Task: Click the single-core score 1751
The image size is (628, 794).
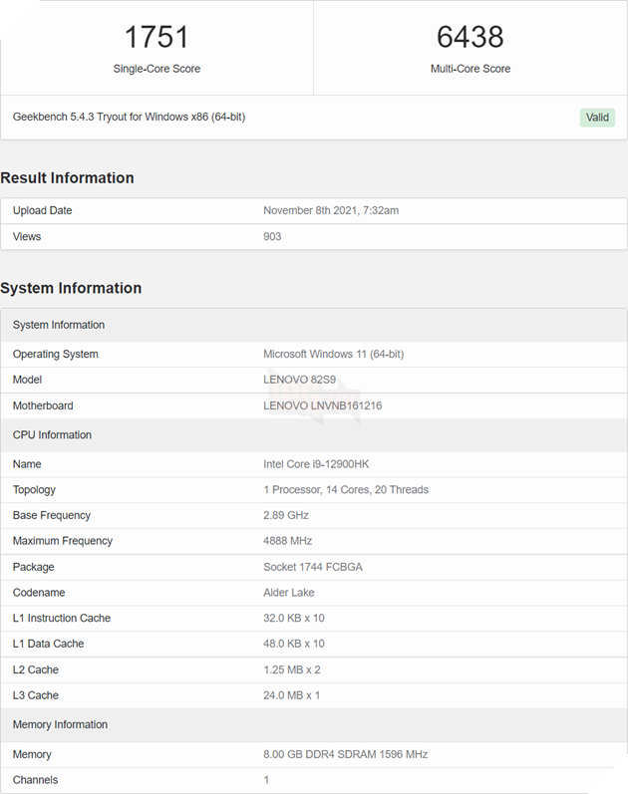Action: pyautogui.click(x=157, y=37)
